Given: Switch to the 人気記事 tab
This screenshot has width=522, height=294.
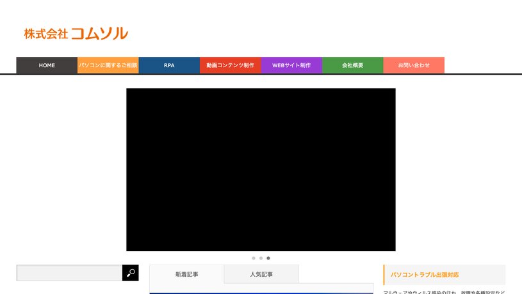Looking at the screenshot, I should point(261,274).
